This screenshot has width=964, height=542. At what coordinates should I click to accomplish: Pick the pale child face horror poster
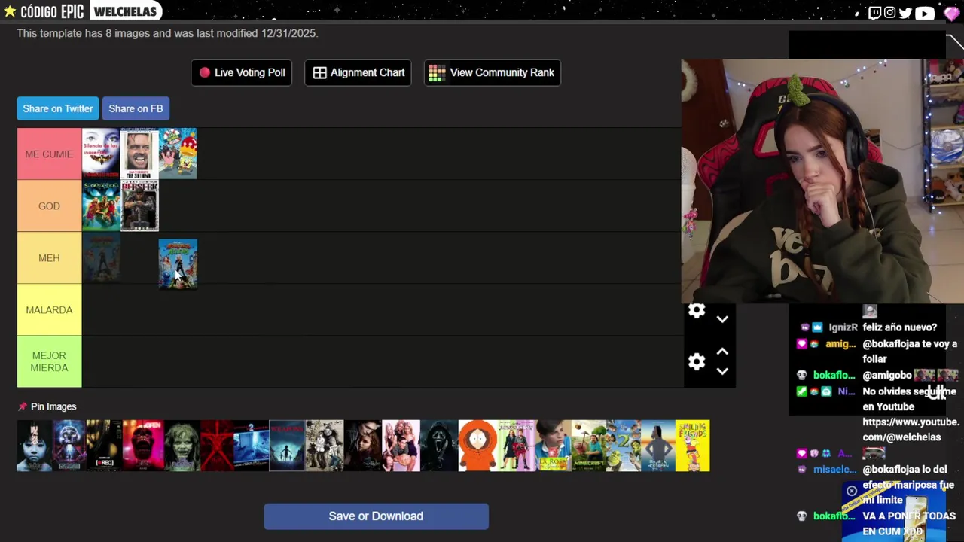pos(35,446)
